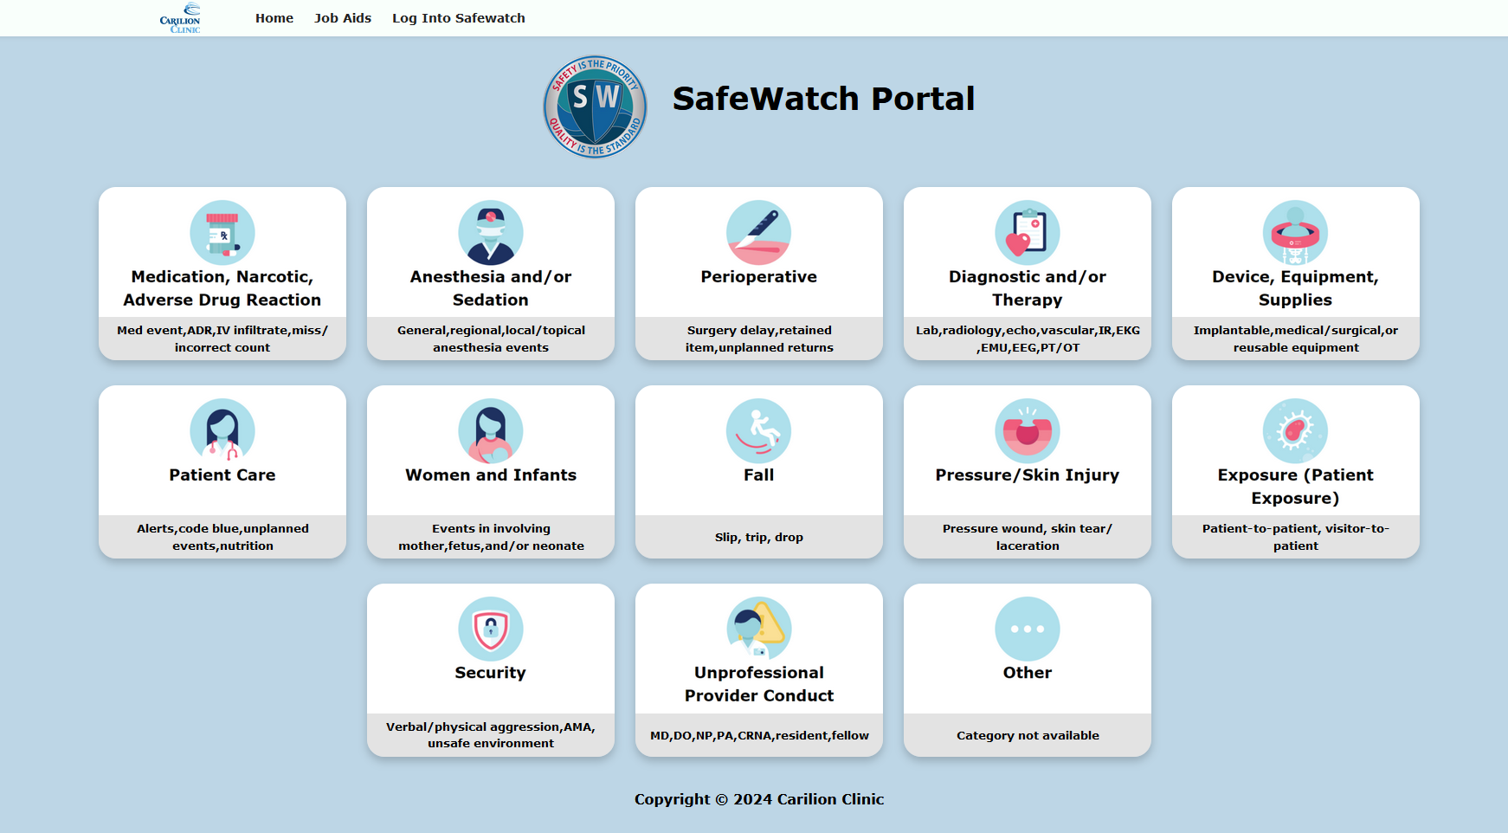Click the SafeWatch SW shield emblem
This screenshot has width=1508, height=833.
(x=595, y=107)
